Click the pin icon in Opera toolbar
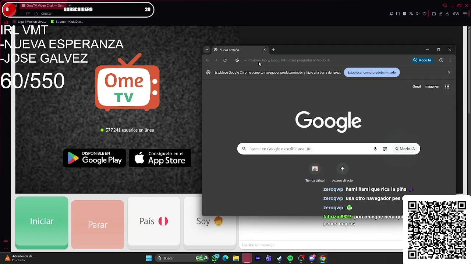The image size is (471, 264). [x=391, y=14]
